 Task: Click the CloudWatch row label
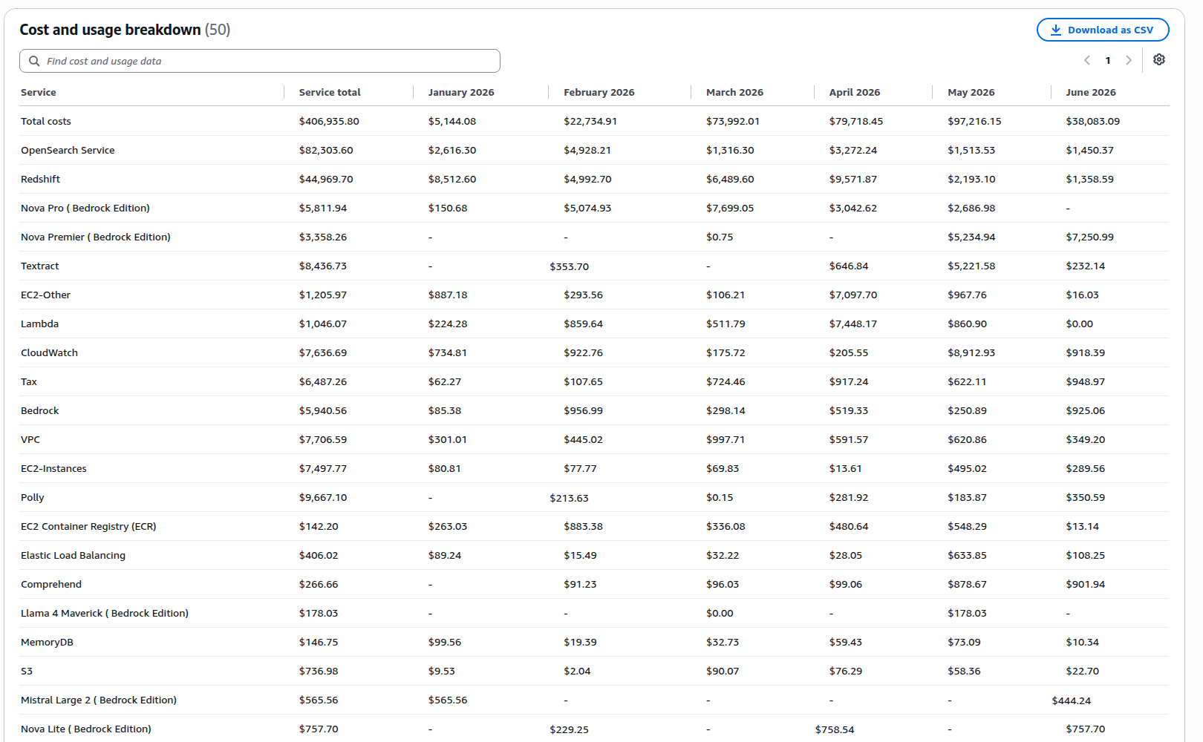click(49, 352)
